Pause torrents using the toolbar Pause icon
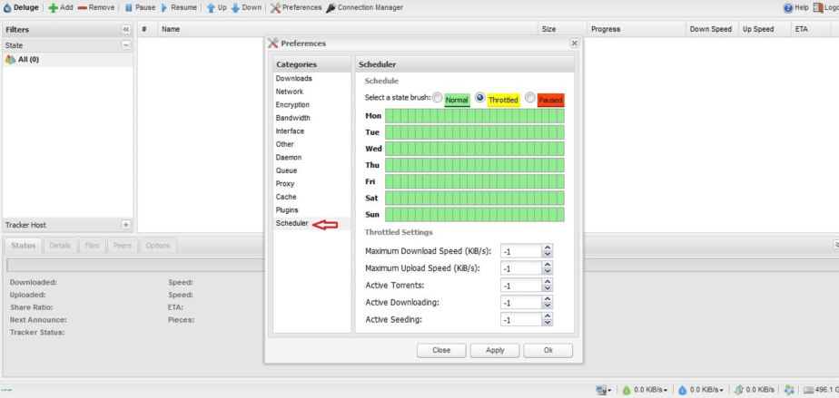Image resolution: width=839 pixels, height=398 pixels. (x=128, y=7)
